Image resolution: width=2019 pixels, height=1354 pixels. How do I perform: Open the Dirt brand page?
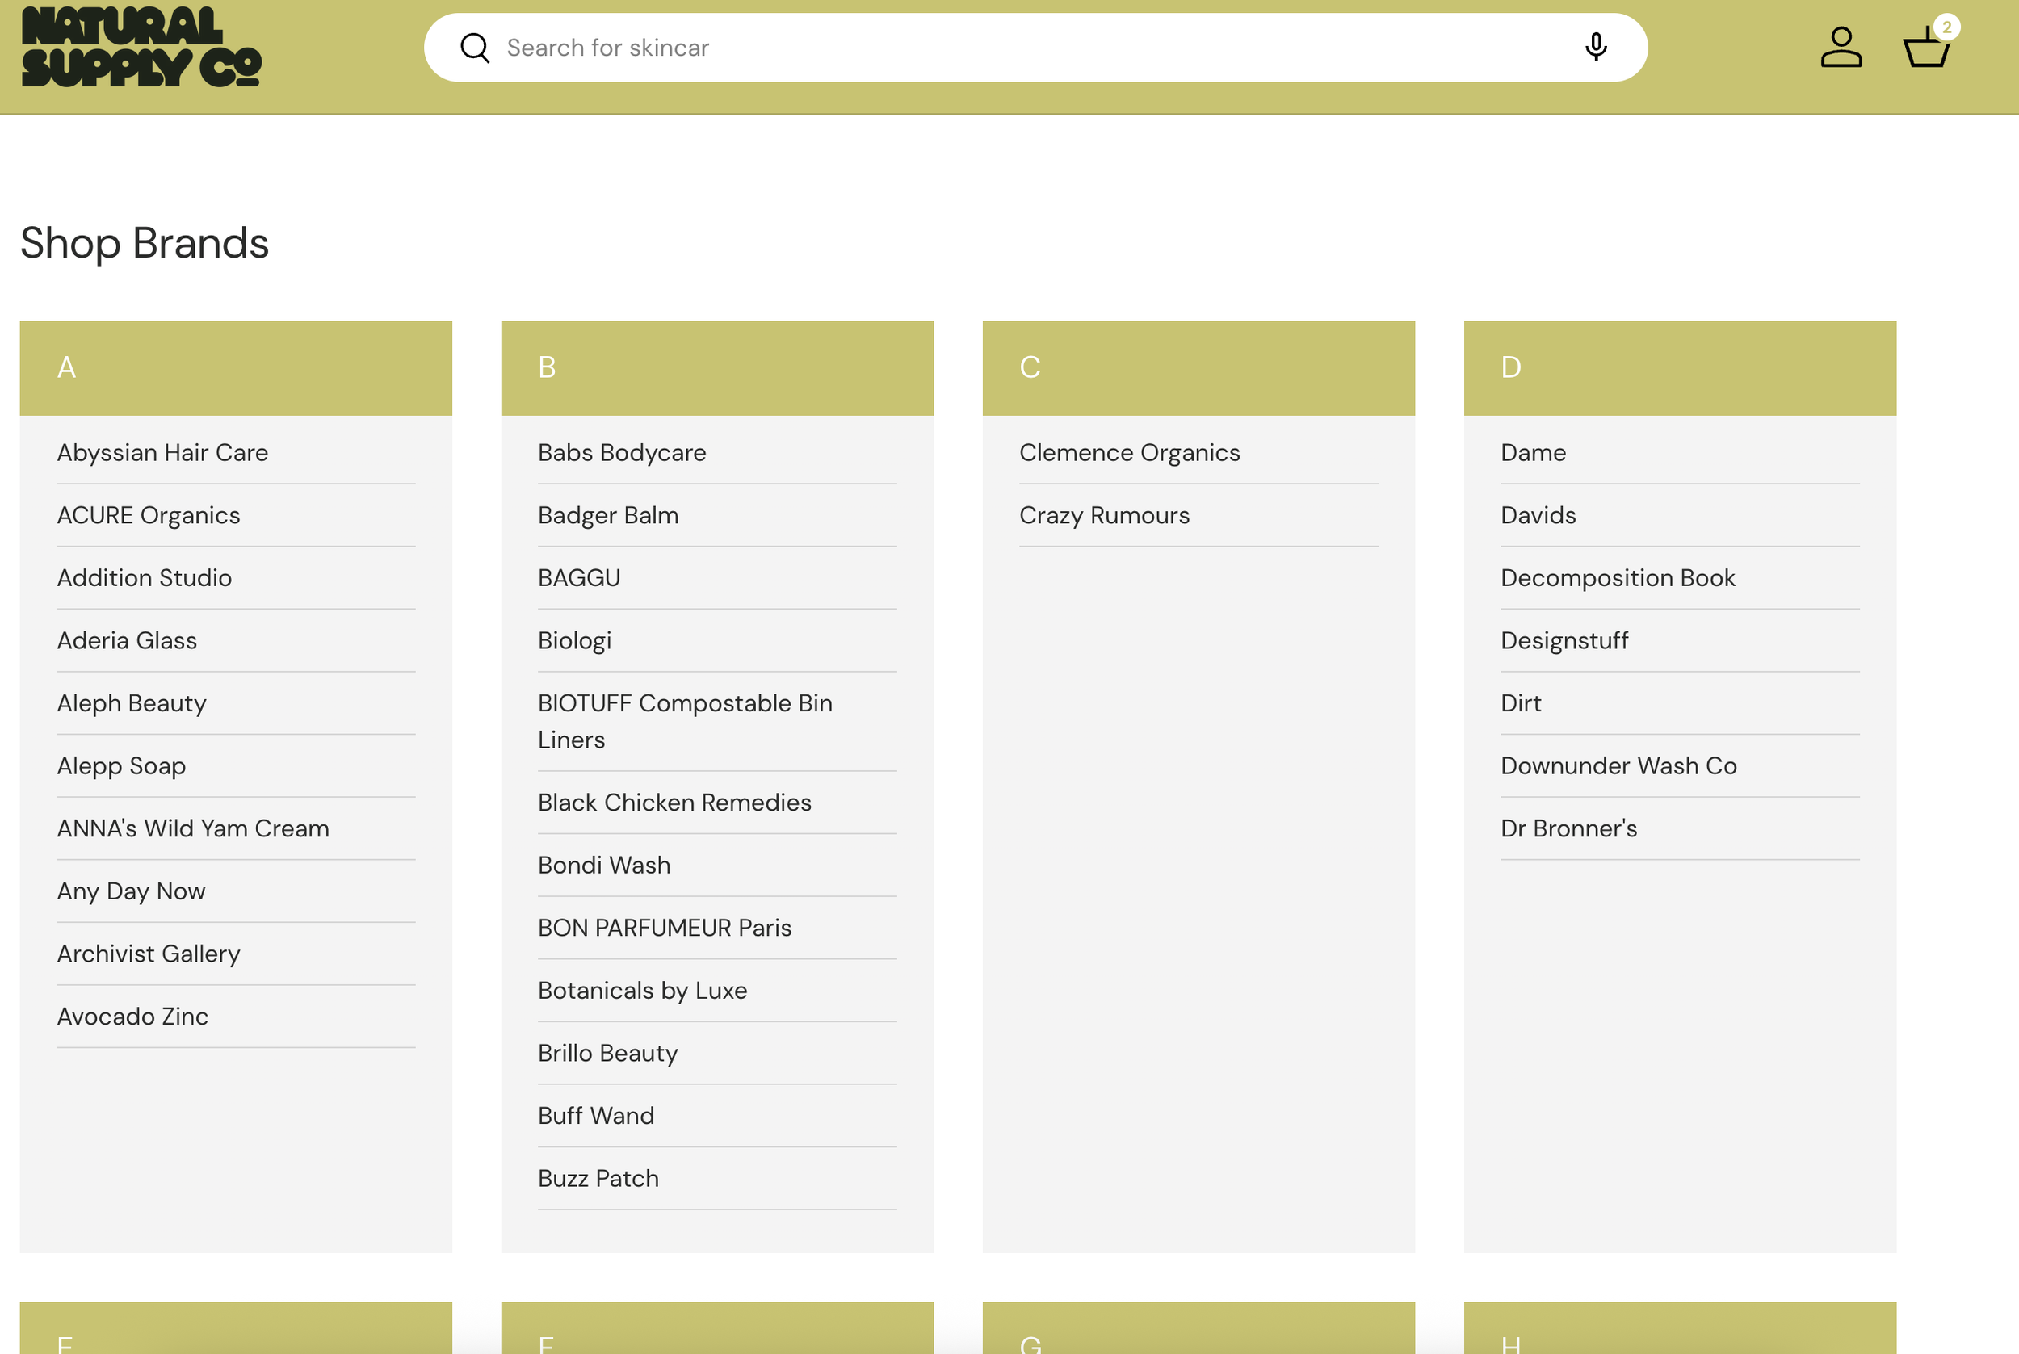(x=1521, y=703)
